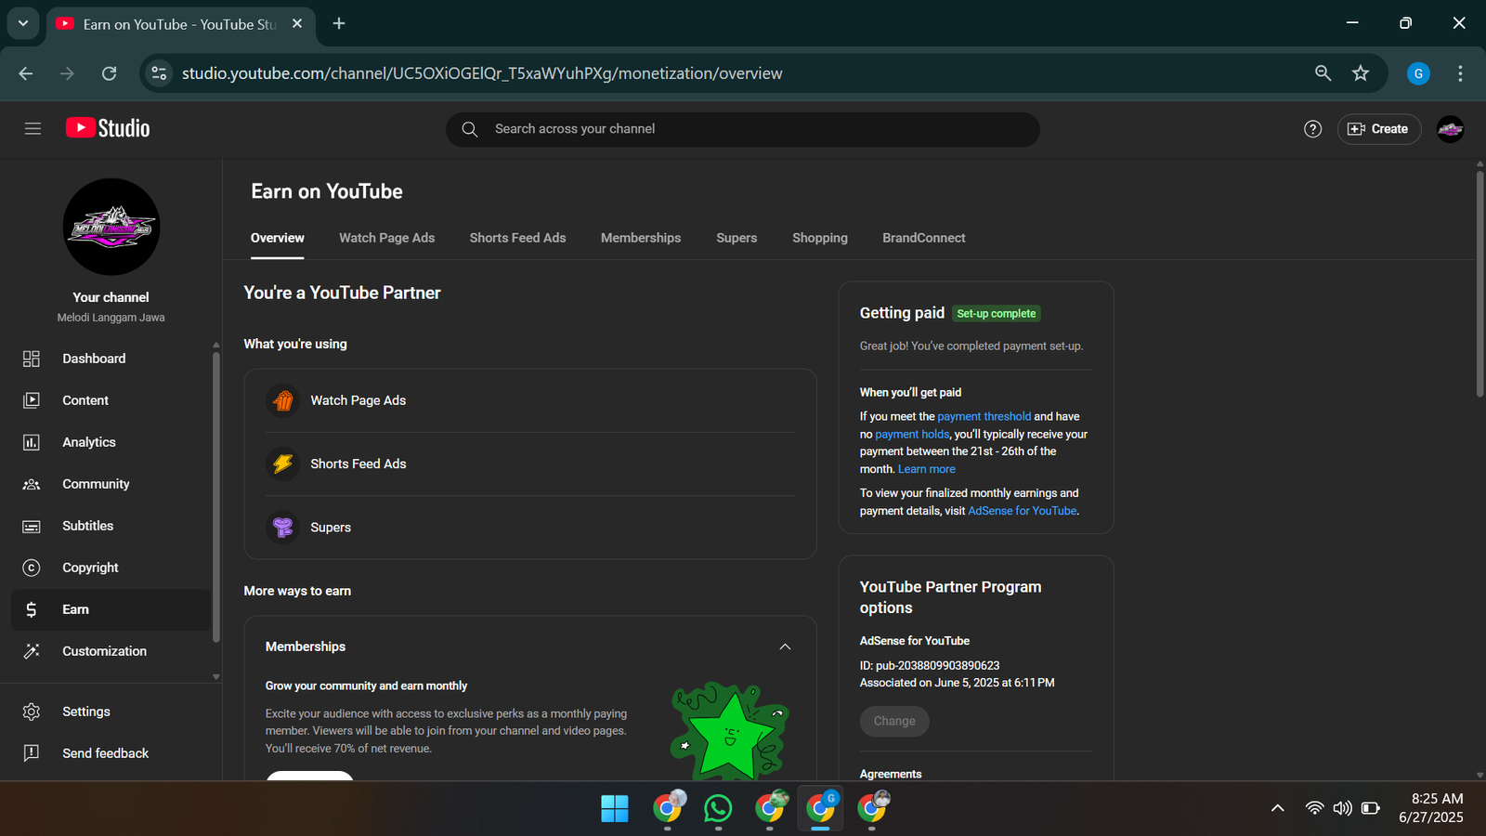
Task: Switch to the Shorts Feed Ads tab
Action: point(517,238)
